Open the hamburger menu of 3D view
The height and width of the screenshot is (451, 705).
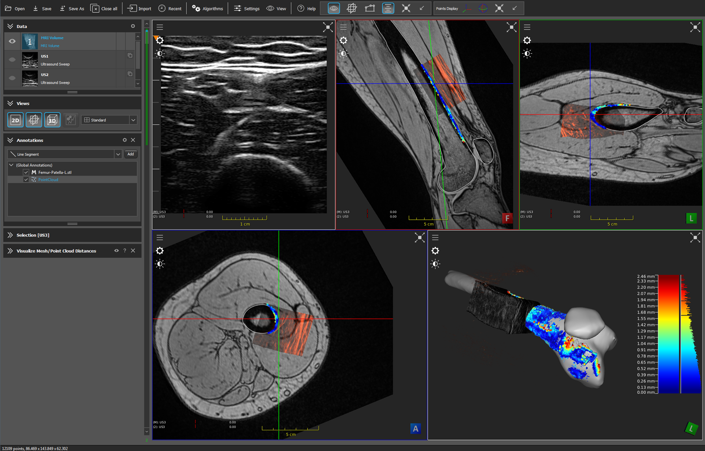[435, 237]
